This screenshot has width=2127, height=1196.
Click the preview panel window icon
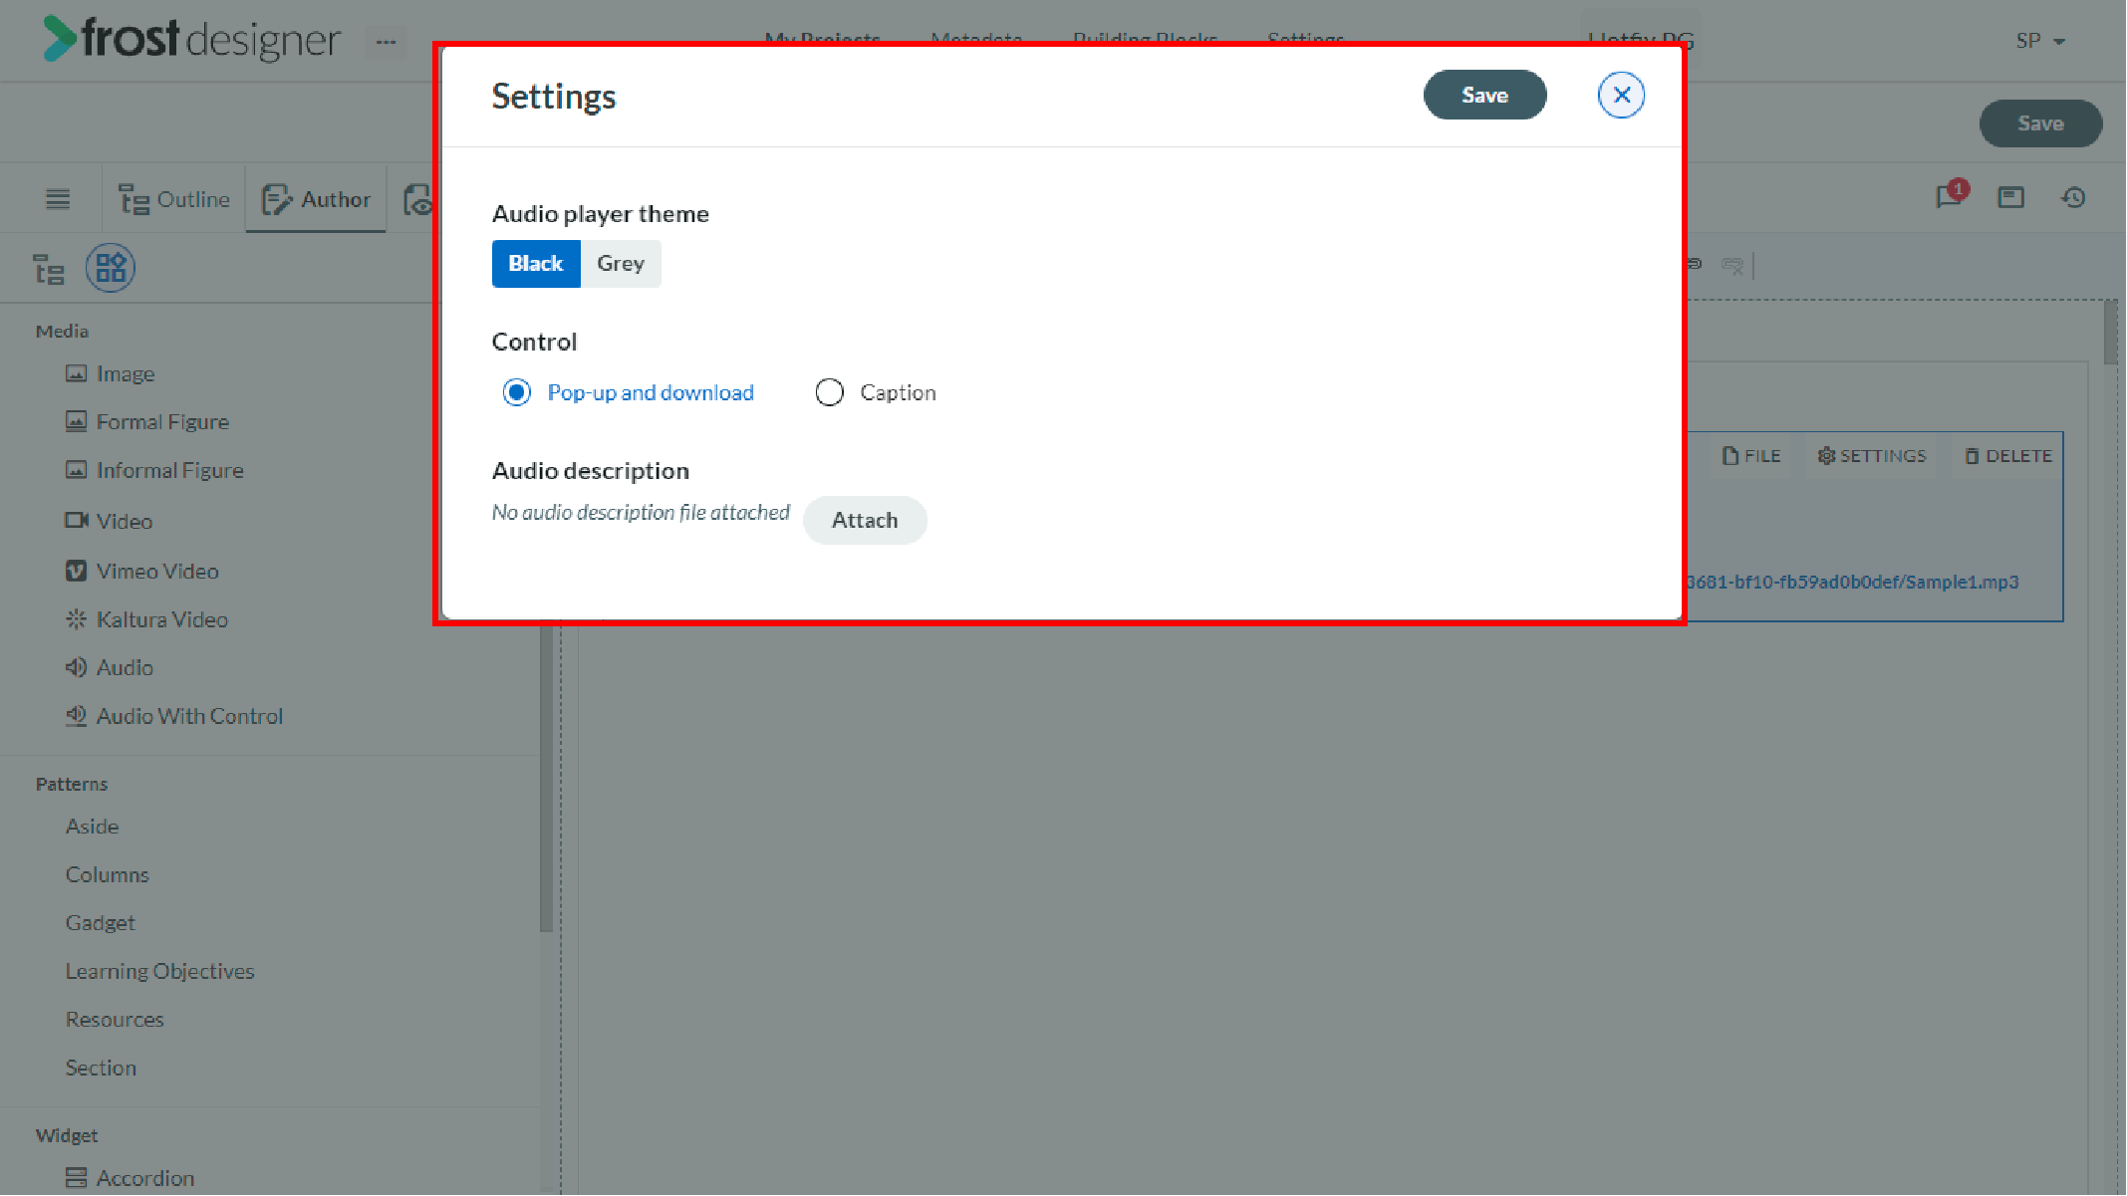(x=2010, y=197)
